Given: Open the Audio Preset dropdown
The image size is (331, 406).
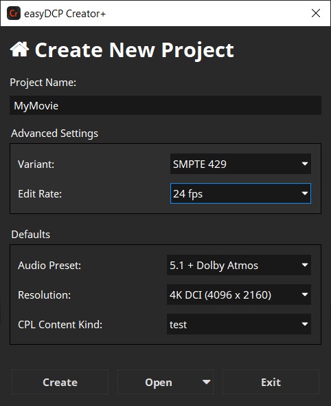Looking at the screenshot, I should [239, 265].
